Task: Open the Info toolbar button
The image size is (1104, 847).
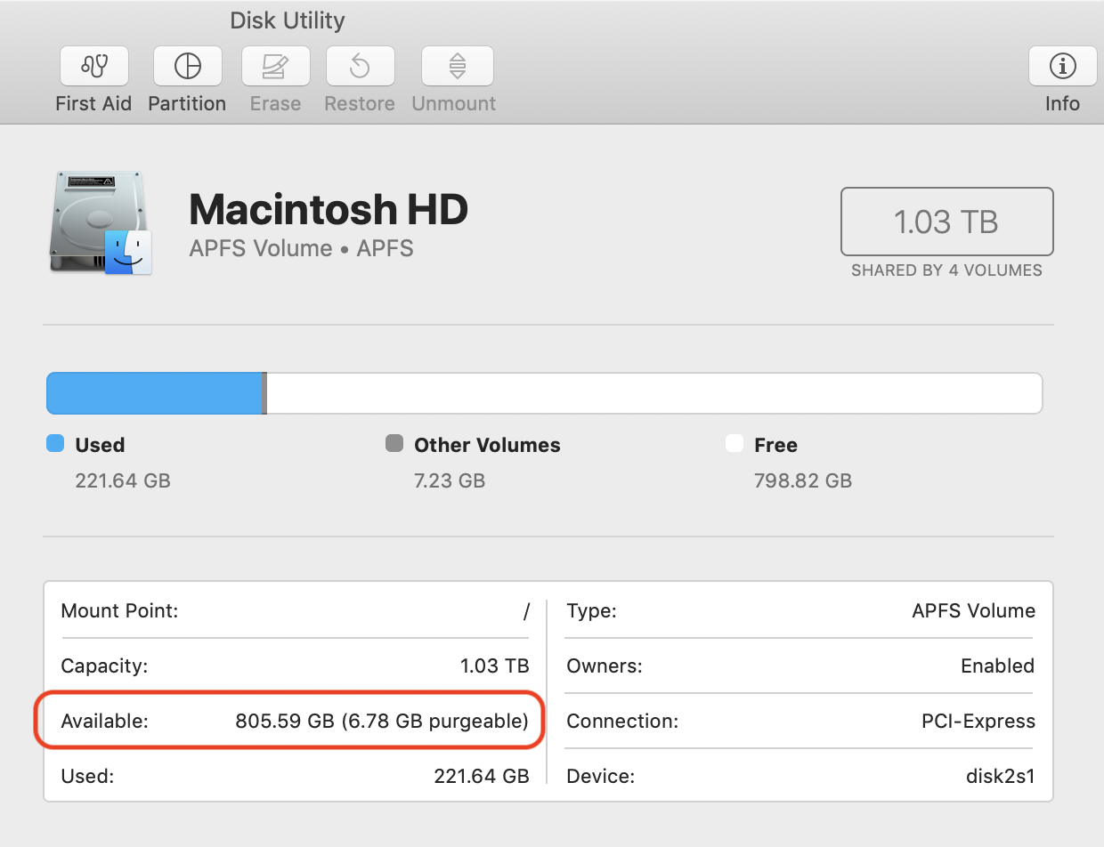Action: click(x=1062, y=66)
